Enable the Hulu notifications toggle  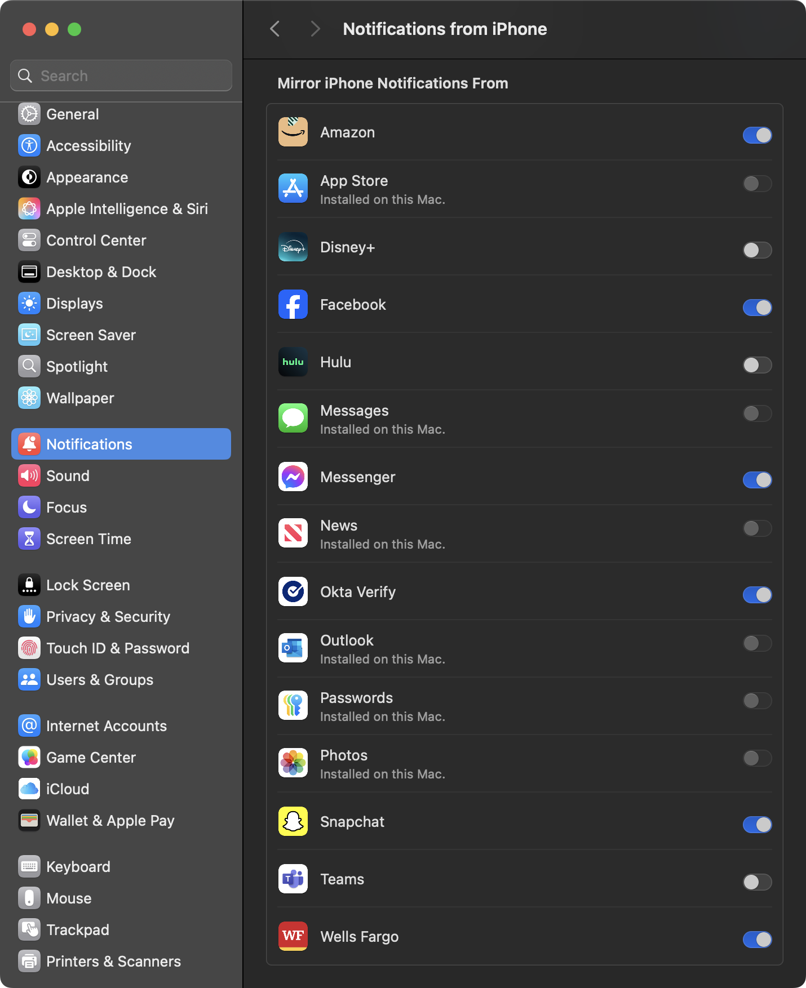tap(757, 365)
